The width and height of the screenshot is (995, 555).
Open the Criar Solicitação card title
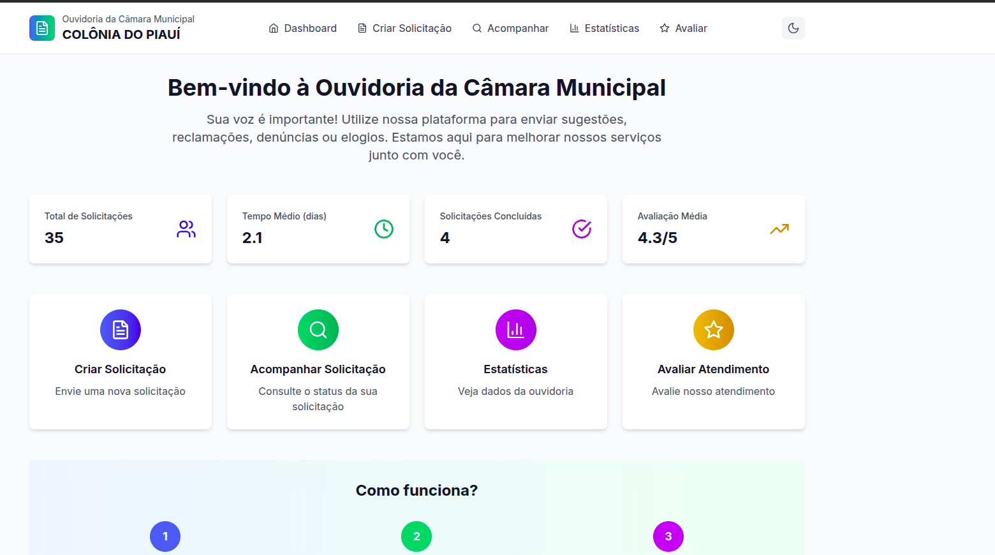[x=121, y=369]
